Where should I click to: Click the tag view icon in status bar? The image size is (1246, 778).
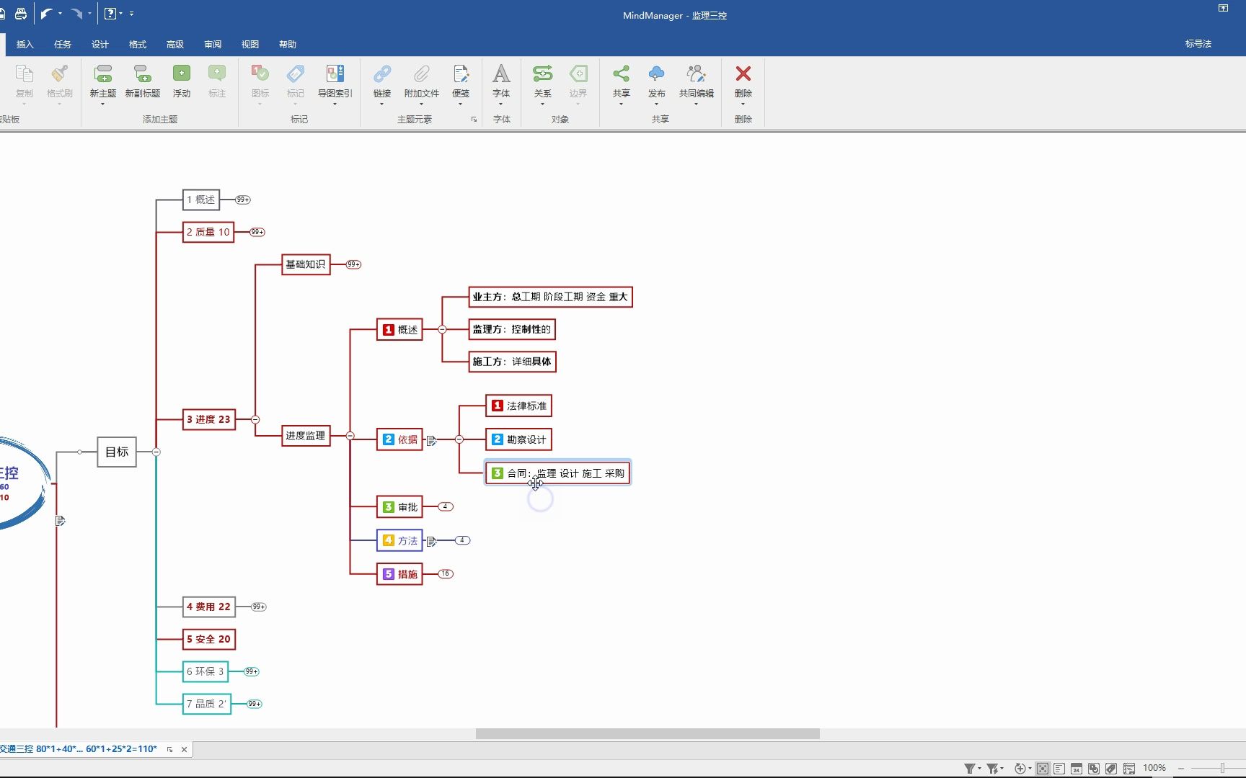[1111, 769]
